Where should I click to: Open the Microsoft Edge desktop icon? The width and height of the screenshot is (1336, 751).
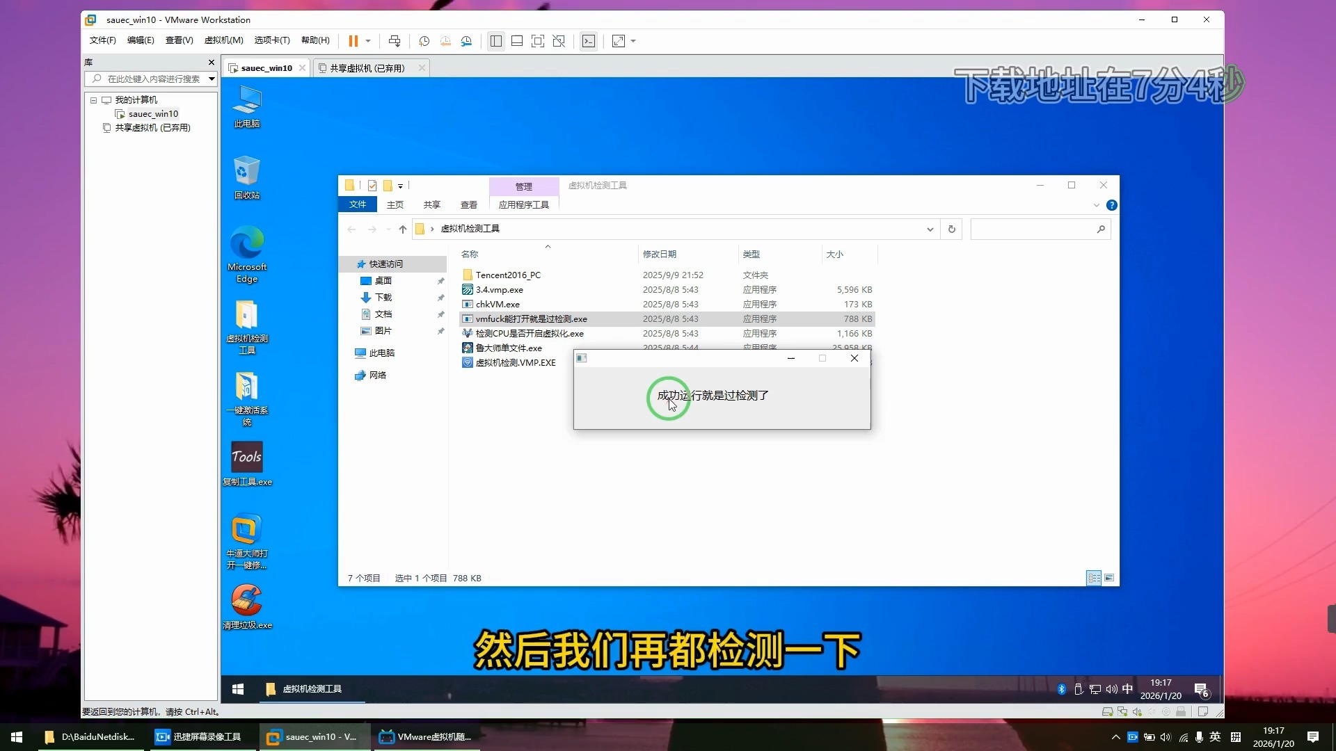[247, 255]
